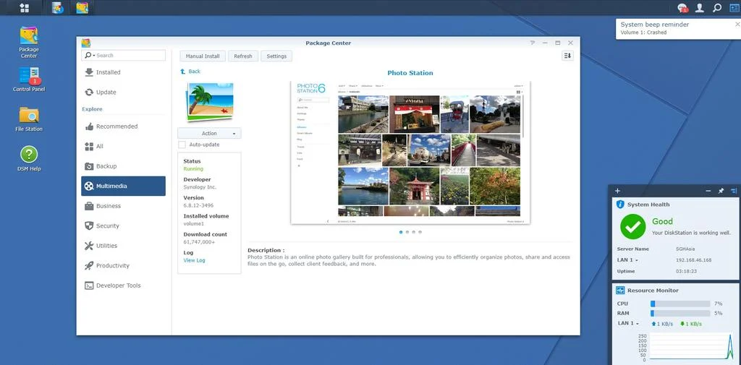
Task: Open the View Log link
Action: click(194, 260)
